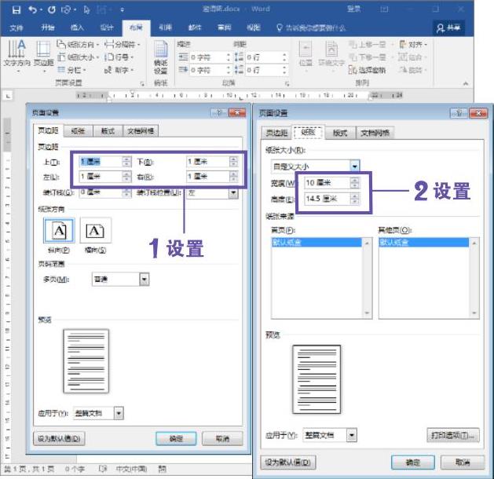Image resolution: width=494 pixels, height=479 pixels.
Task: Click 取消 in the left dialog
Action: 222,438
